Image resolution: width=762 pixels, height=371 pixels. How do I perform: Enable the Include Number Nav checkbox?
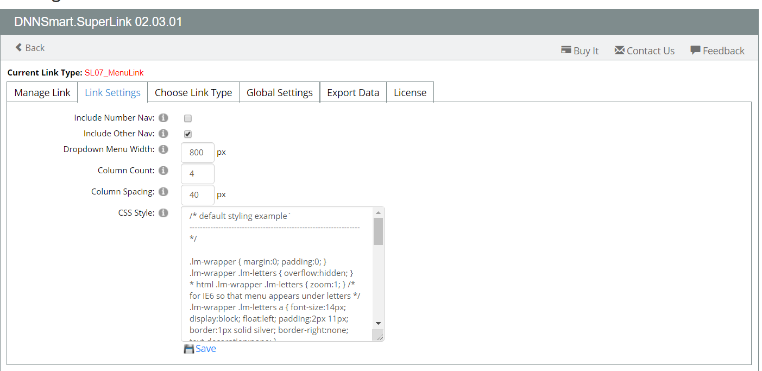coord(188,118)
